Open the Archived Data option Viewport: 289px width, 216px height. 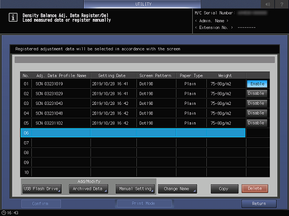click(88, 189)
